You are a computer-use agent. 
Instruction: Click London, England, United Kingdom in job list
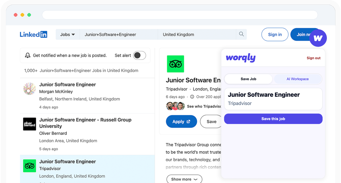click(x=72, y=176)
